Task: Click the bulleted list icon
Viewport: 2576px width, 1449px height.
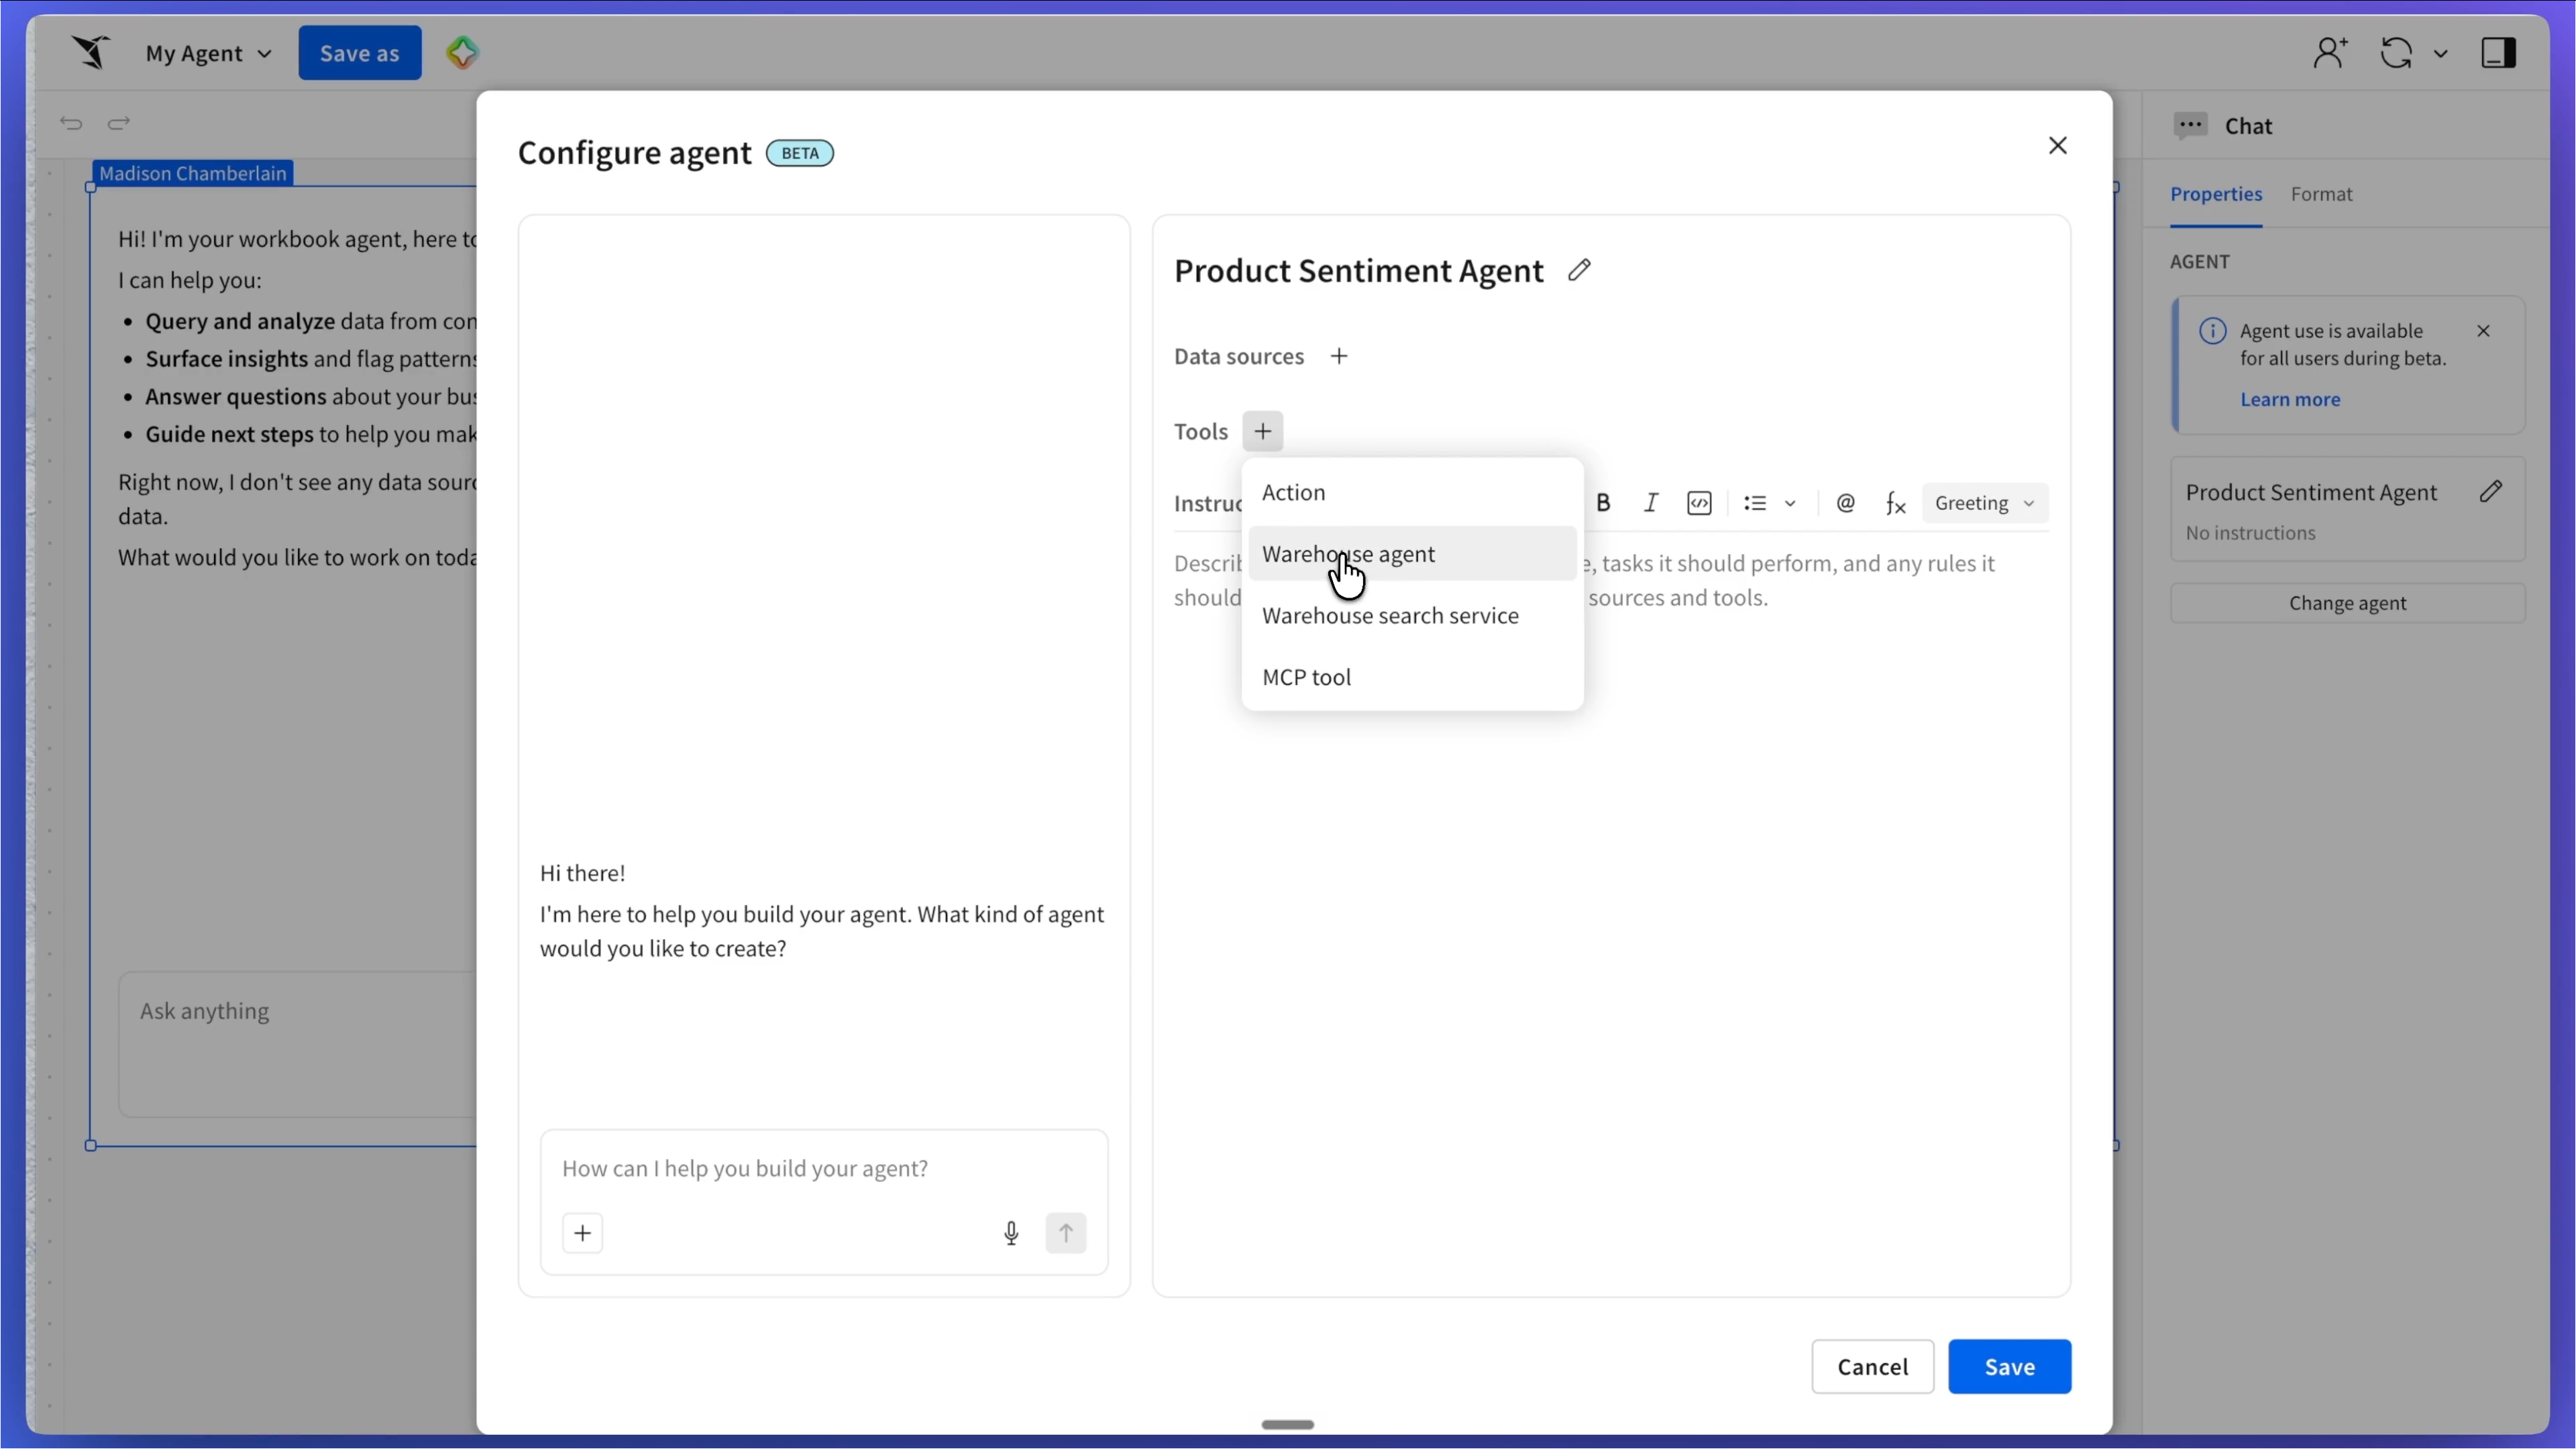Action: pyautogui.click(x=1755, y=503)
